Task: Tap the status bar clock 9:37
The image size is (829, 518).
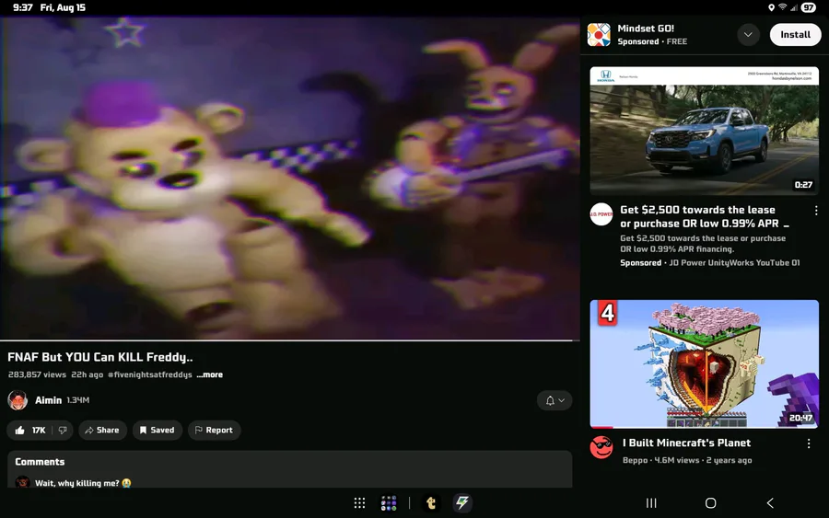Action: [23, 7]
